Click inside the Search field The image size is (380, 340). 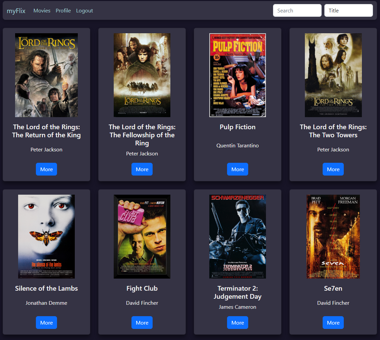(x=297, y=10)
